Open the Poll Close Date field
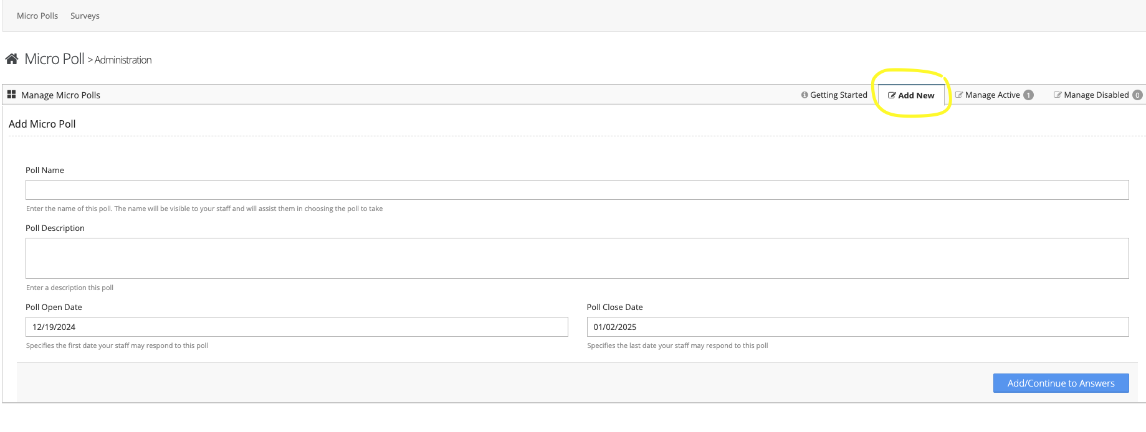Viewport: 1146px width, 432px height. (x=857, y=327)
